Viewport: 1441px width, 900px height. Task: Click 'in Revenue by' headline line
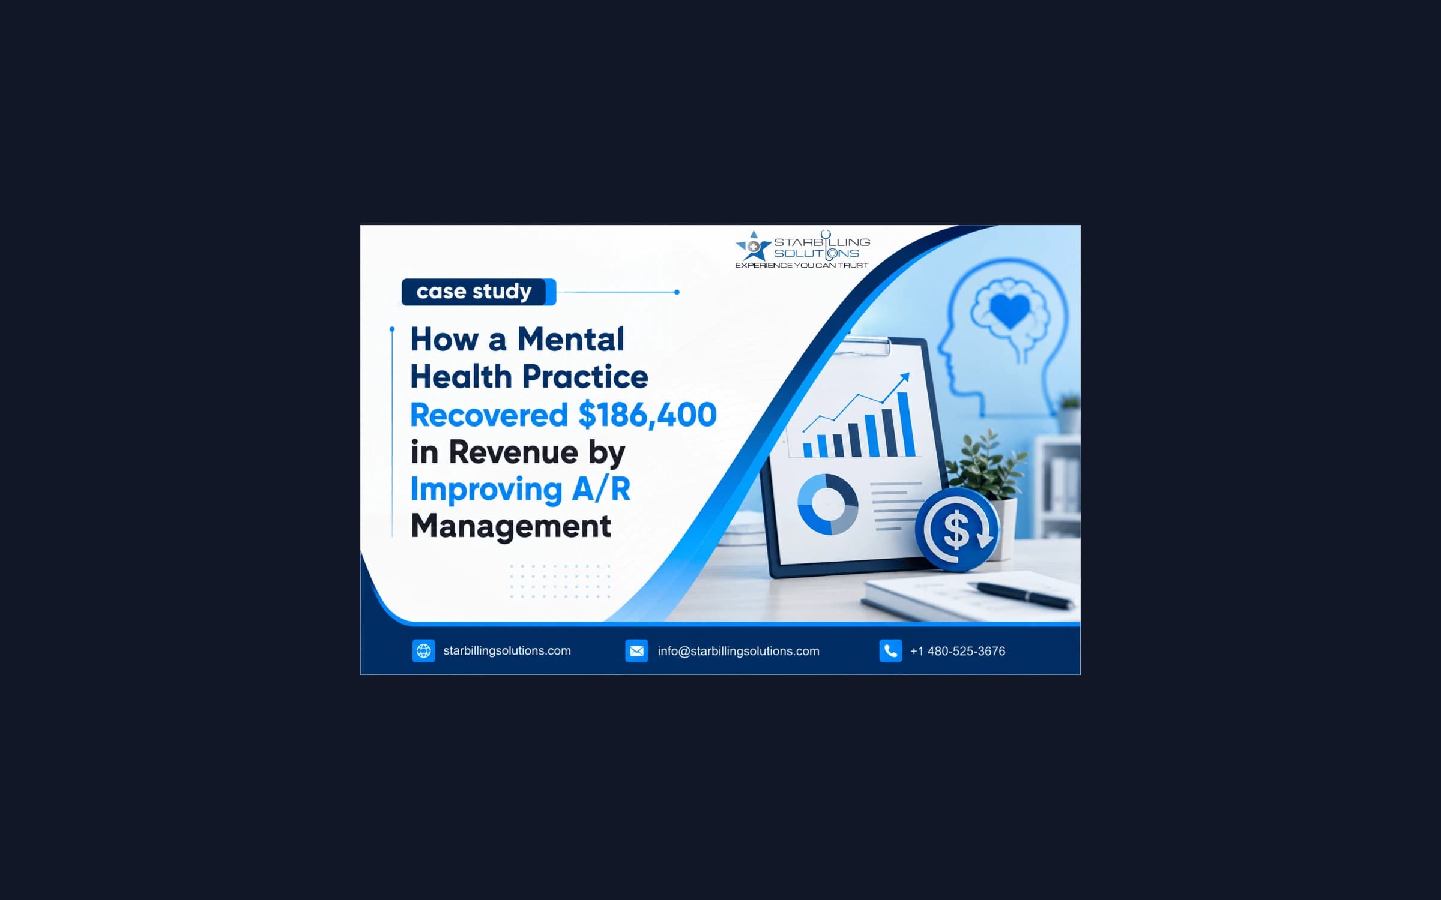tap(518, 452)
